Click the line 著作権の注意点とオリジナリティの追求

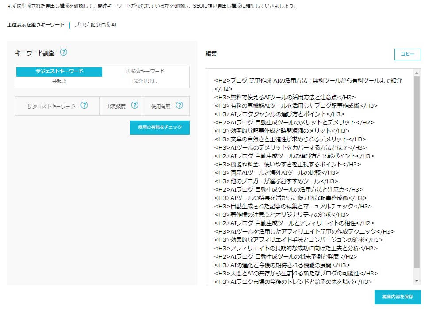282,215
